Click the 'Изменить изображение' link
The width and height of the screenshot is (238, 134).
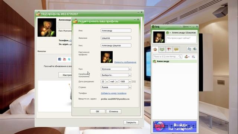tap(125, 62)
